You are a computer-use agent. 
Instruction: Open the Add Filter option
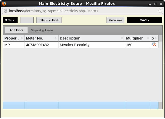click(x=16, y=30)
